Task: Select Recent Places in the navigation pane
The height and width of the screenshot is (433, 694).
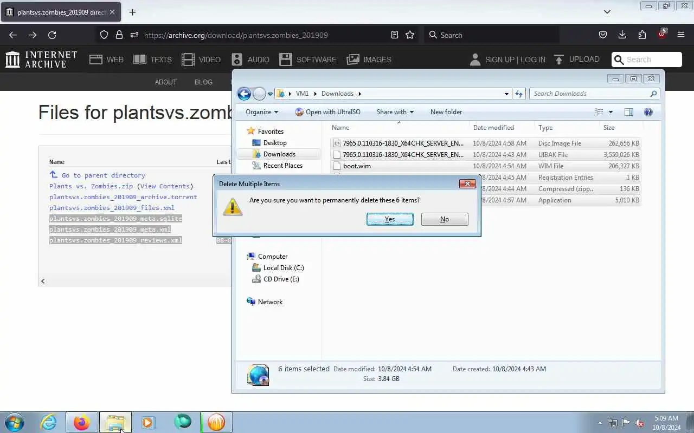Action: 282,166
